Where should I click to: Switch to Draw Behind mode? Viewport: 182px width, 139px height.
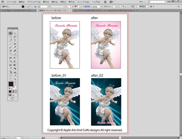point(13,95)
